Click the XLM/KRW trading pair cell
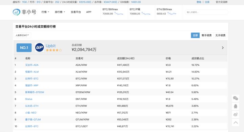The image size is (244, 132). [81, 72]
